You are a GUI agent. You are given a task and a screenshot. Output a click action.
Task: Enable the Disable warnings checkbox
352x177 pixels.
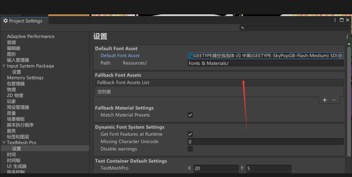190,149
